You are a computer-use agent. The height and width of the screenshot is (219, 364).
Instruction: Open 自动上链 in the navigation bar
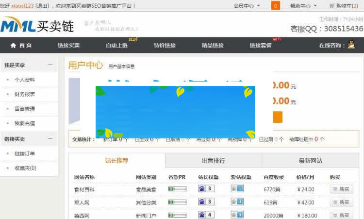tap(116, 45)
